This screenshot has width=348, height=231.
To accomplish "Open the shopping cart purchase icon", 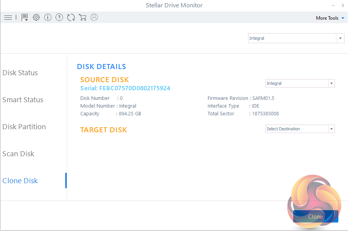I will point(83,17).
